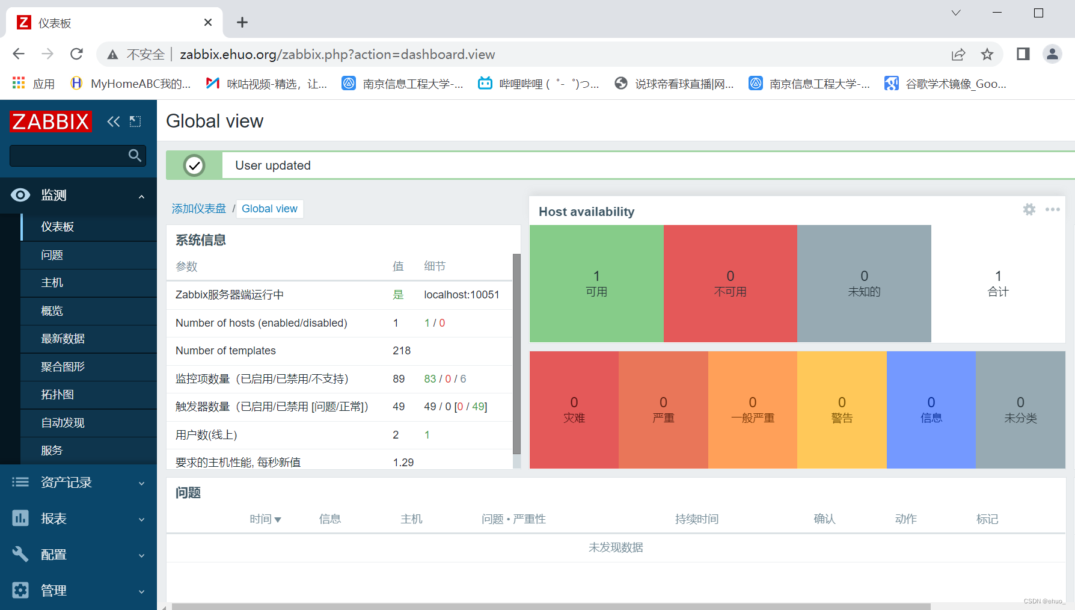1075x610 pixels.
Task: Click the 系统信息 widget vertical scrollbar
Action: (x=516, y=354)
